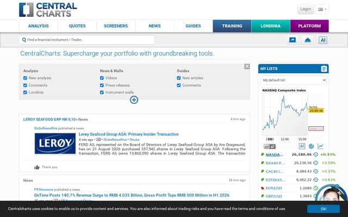Open the ESTOXX5... instrument link
Viewport: 348px width, 217px height.
(x=276, y=180)
